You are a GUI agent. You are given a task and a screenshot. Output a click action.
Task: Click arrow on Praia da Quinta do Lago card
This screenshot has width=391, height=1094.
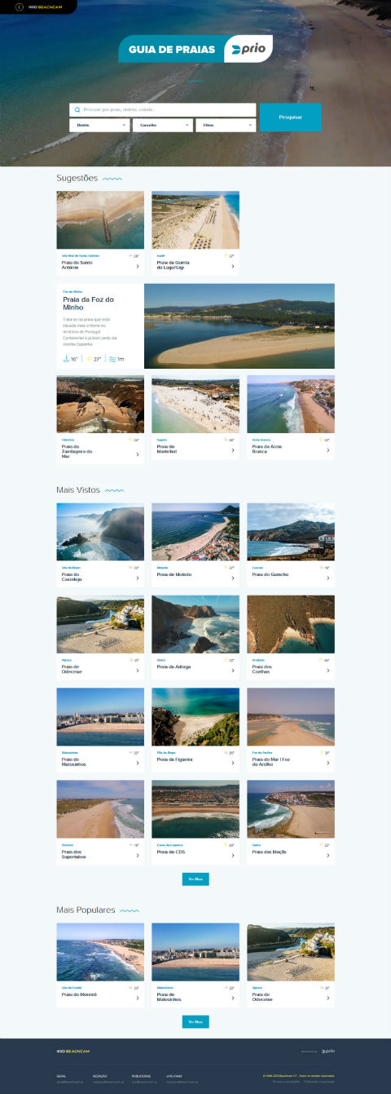pyautogui.click(x=232, y=266)
